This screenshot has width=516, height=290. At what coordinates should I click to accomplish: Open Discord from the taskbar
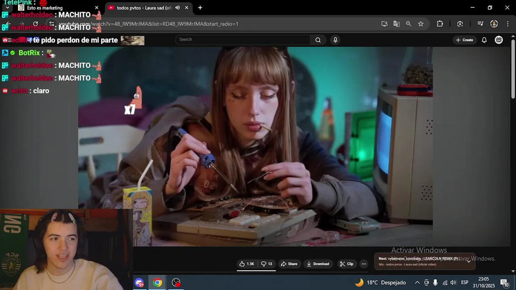139,283
